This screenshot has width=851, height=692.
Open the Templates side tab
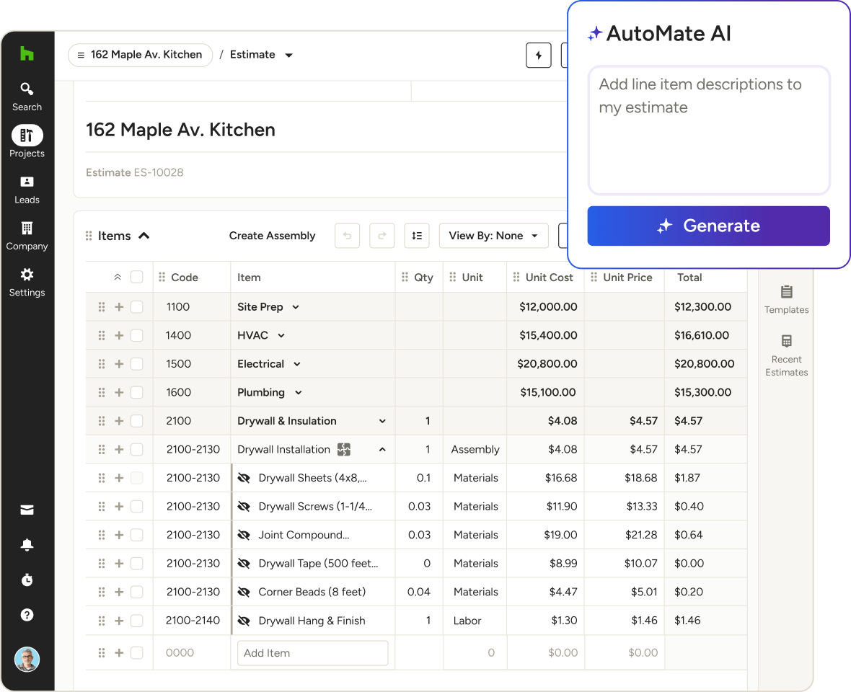[x=786, y=299]
